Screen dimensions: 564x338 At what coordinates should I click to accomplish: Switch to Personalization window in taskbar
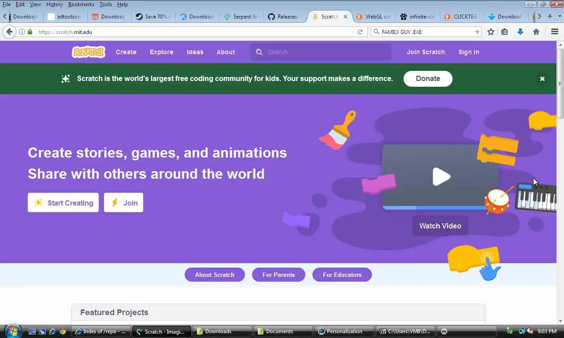[344, 331]
